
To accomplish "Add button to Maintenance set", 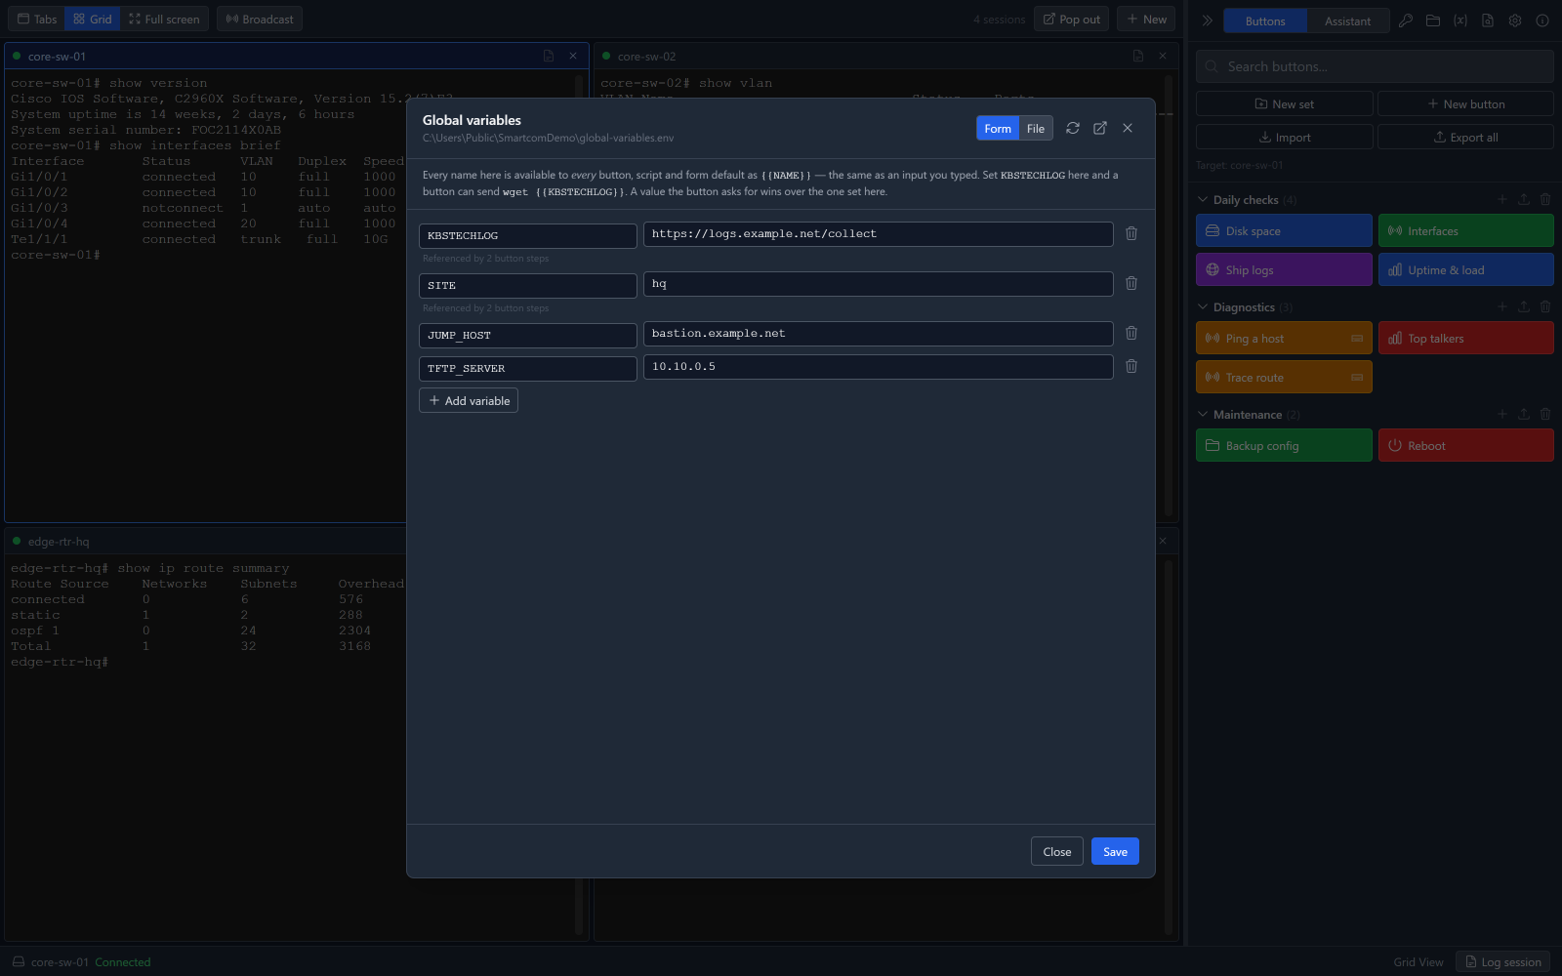I will pyautogui.click(x=1502, y=414).
